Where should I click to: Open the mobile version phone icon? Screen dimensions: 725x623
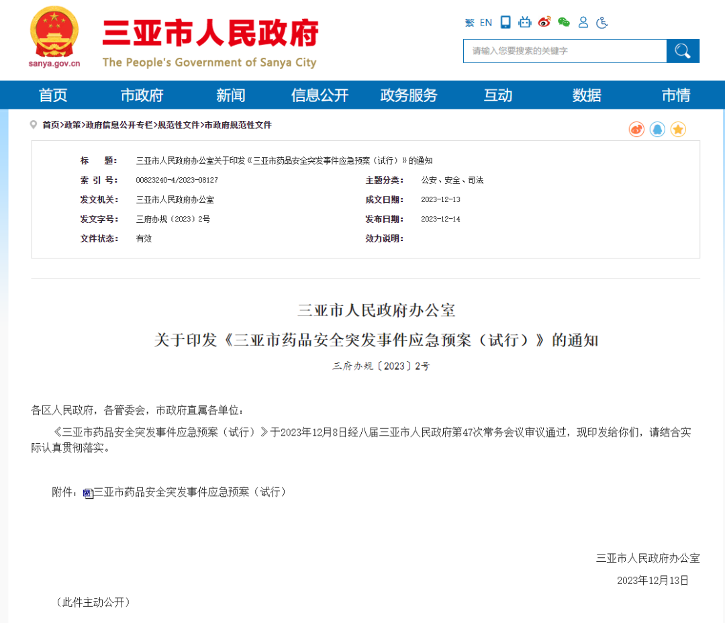[x=505, y=22]
